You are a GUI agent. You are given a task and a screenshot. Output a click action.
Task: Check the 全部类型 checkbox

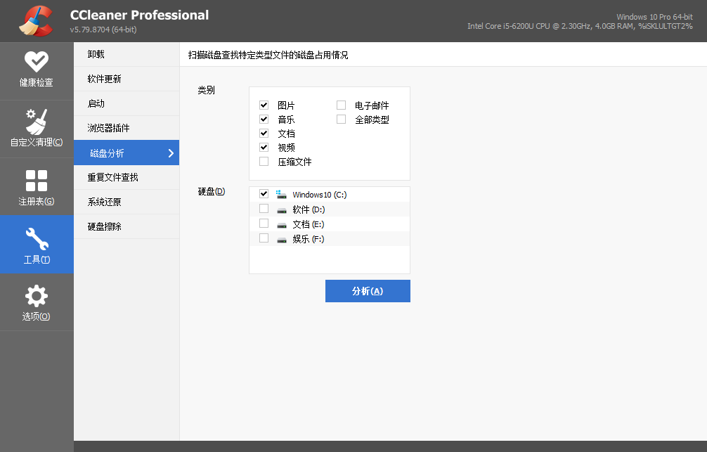point(342,119)
